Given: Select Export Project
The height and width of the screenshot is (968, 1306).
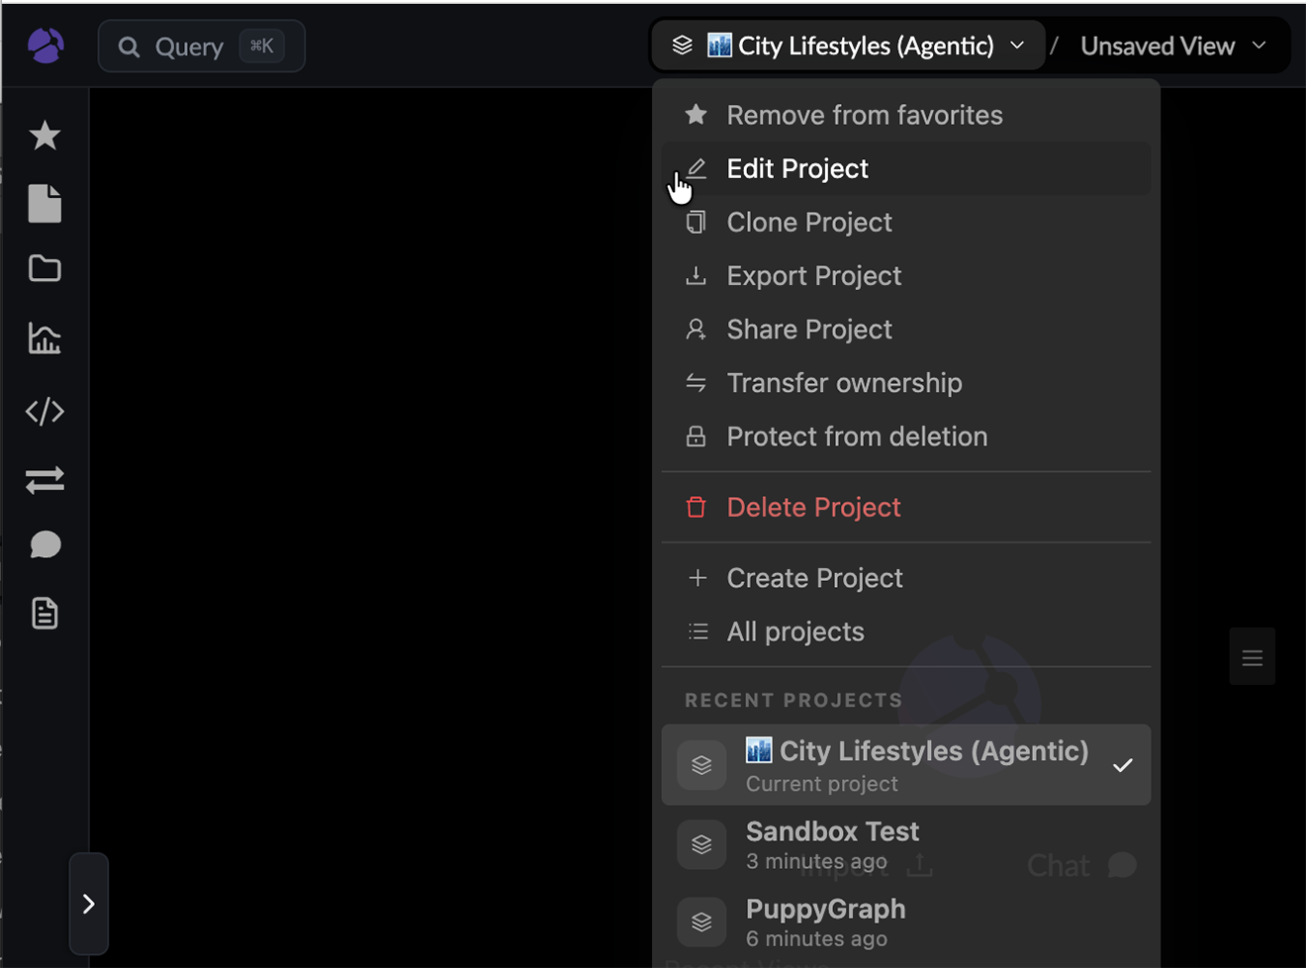Looking at the screenshot, I should click(906, 275).
